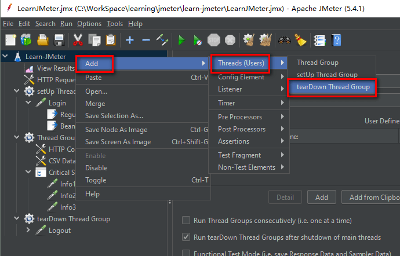
Task: Open the Assertions submenu
Action: tap(249, 141)
